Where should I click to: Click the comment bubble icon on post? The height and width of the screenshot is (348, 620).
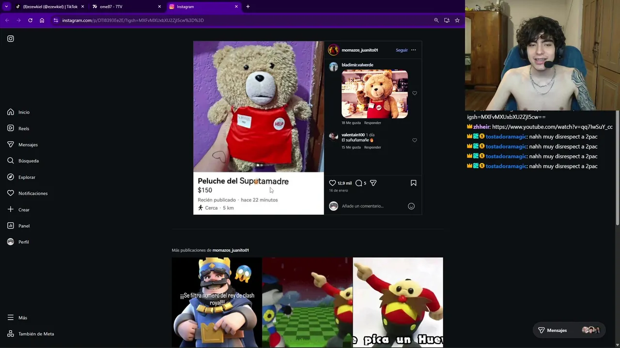pos(358,183)
